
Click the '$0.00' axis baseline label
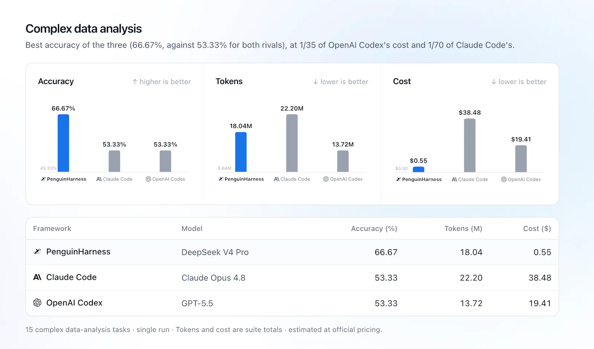401,169
